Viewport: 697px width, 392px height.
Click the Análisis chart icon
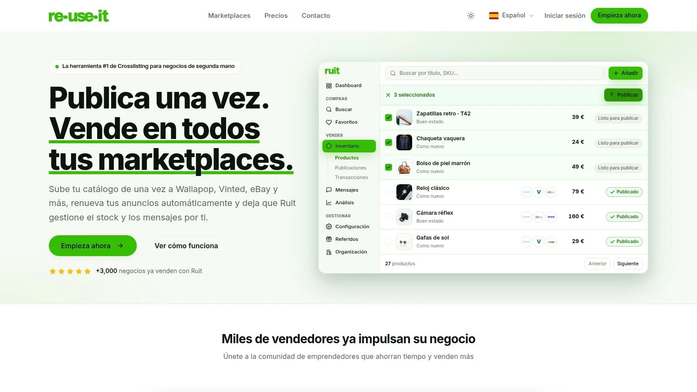click(x=329, y=203)
